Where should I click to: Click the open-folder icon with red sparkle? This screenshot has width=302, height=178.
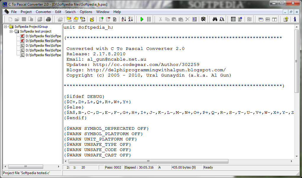tap(92, 19)
